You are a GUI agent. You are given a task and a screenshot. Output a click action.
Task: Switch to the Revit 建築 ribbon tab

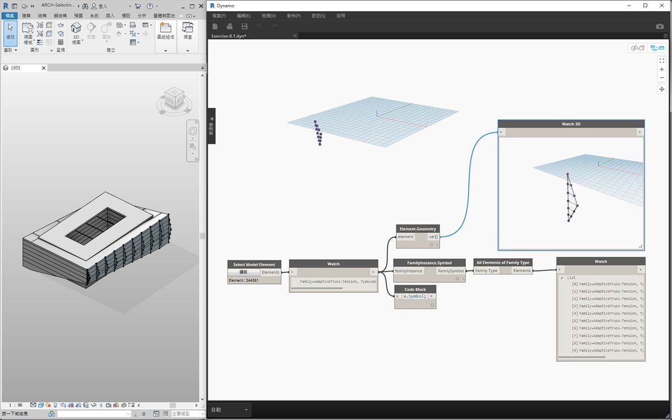tap(26, 16)
